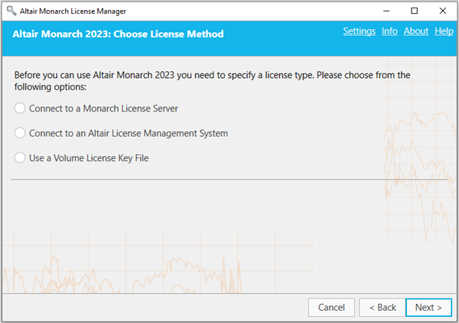Click the 'Choose License Method' blue header title
Image resolution: width=459 pixels, height=323 pixels.
118,34
